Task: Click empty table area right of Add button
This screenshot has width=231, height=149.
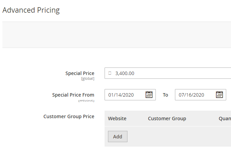Action: click(178, 136)
